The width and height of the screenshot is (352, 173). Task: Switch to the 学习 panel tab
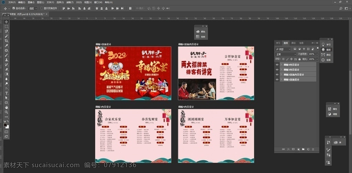pyautogui.click(x=278, y=43)
